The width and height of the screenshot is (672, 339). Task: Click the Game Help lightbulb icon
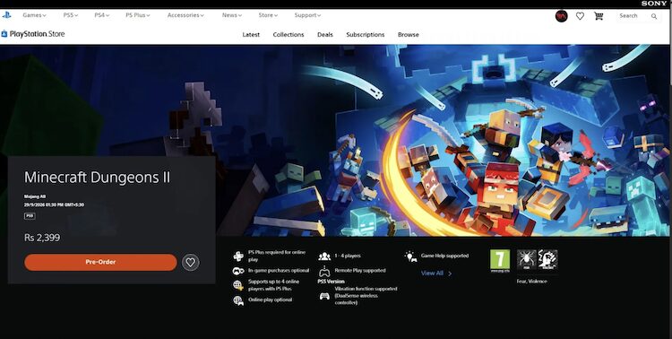pos(410,256)
